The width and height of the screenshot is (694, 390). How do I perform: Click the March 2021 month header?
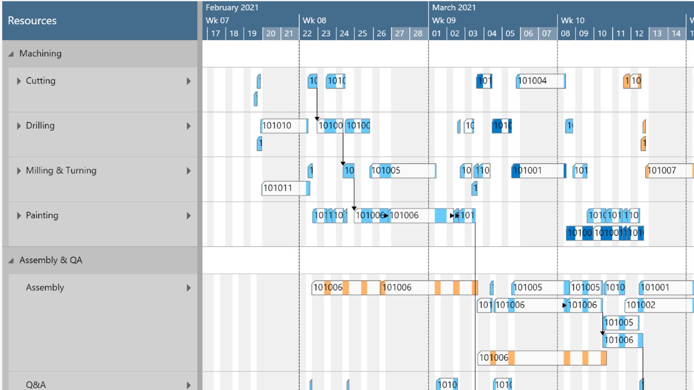[454, 8]
